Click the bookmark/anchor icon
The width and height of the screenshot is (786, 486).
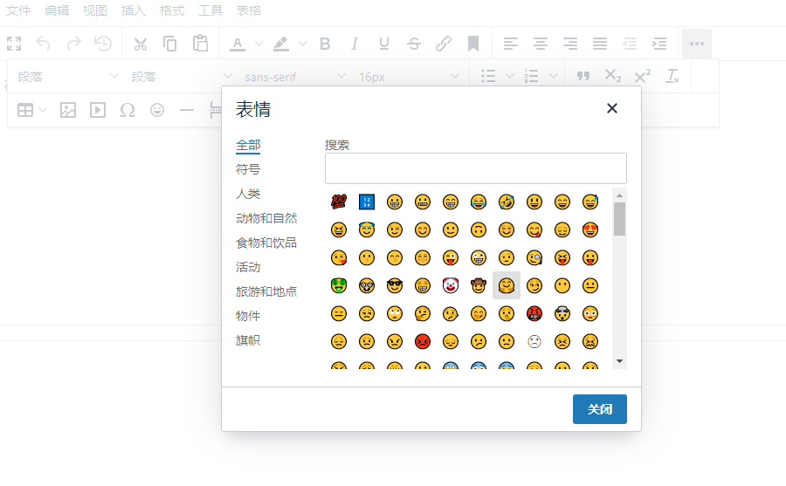pyautogui.click(x=473, y=44)
